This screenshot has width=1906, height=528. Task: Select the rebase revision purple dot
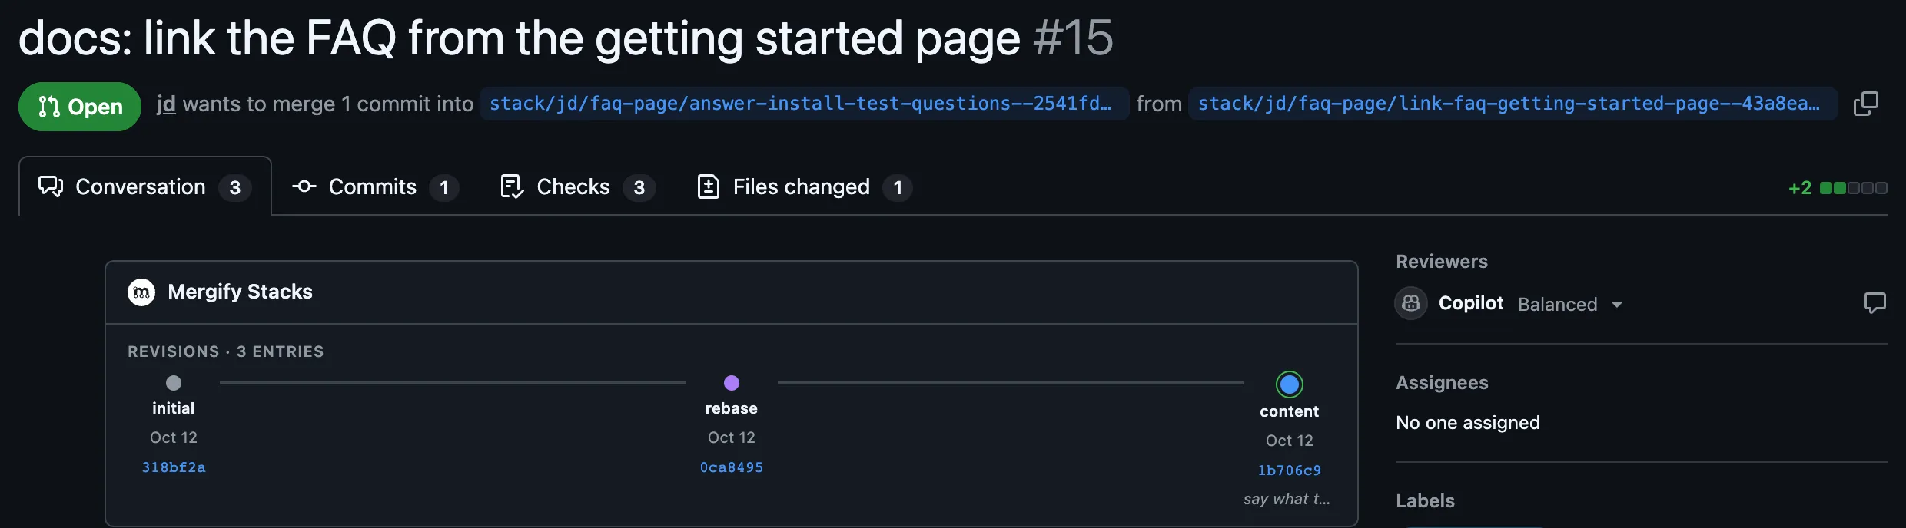(x=732, y=382)
